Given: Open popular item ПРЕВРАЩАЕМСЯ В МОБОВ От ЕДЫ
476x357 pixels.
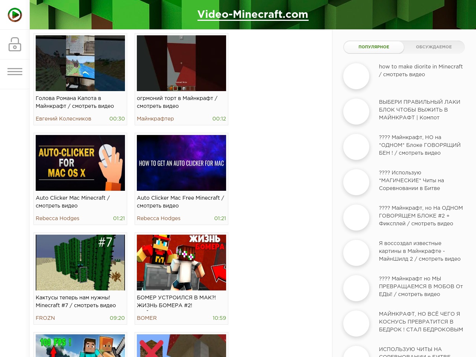Looking at the screenshot, I should click(421, 286).
